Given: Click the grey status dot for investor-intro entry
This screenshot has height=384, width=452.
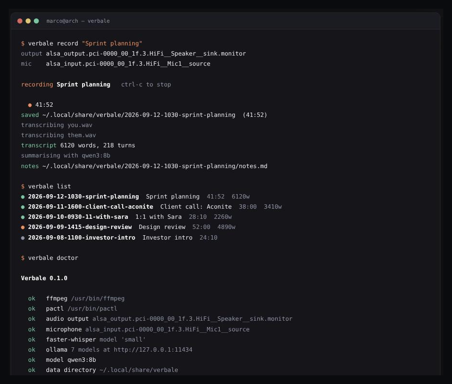Looking at the screenshot, I should 23,238.
